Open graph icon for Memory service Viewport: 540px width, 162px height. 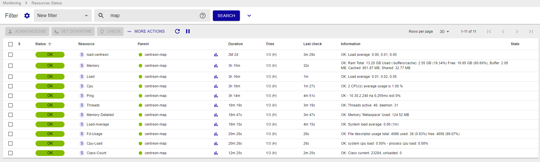click(x=216, y=66)
